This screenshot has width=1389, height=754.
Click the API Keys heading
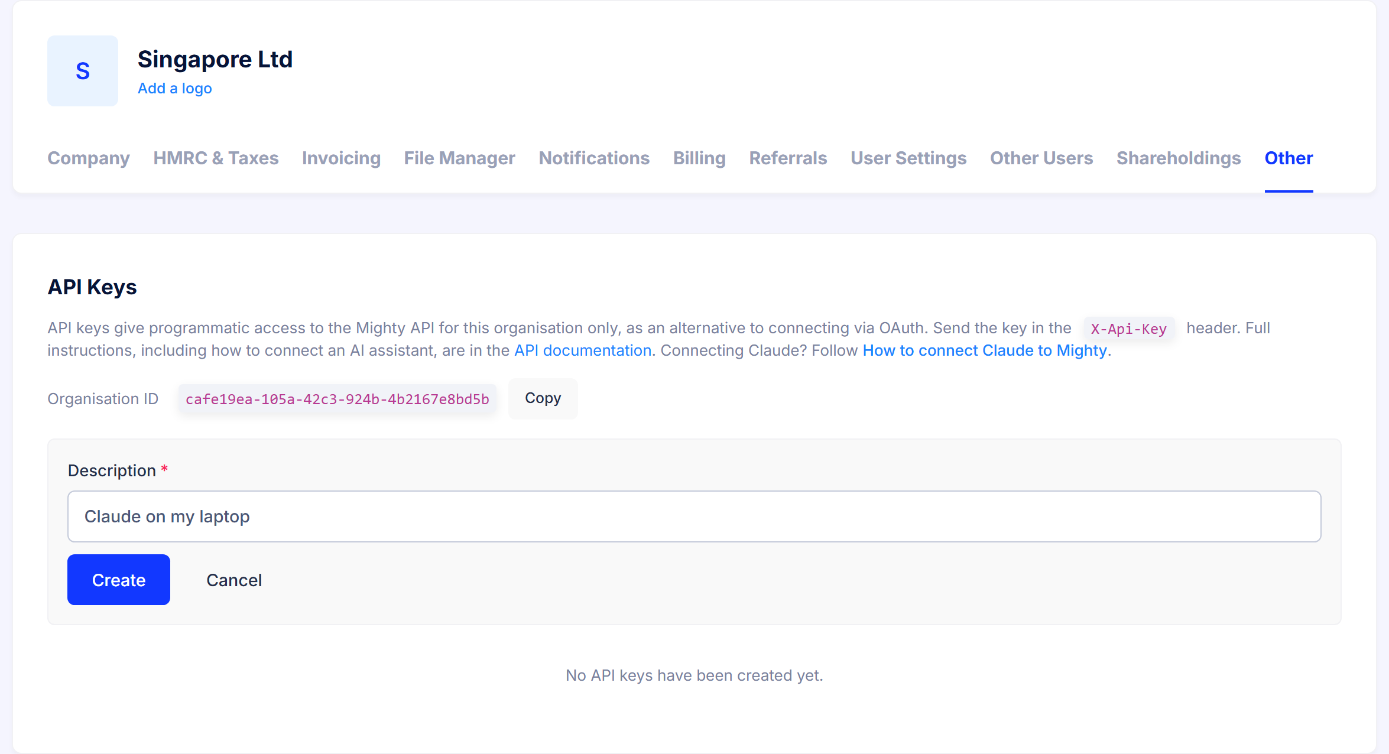tap(92, 287)
